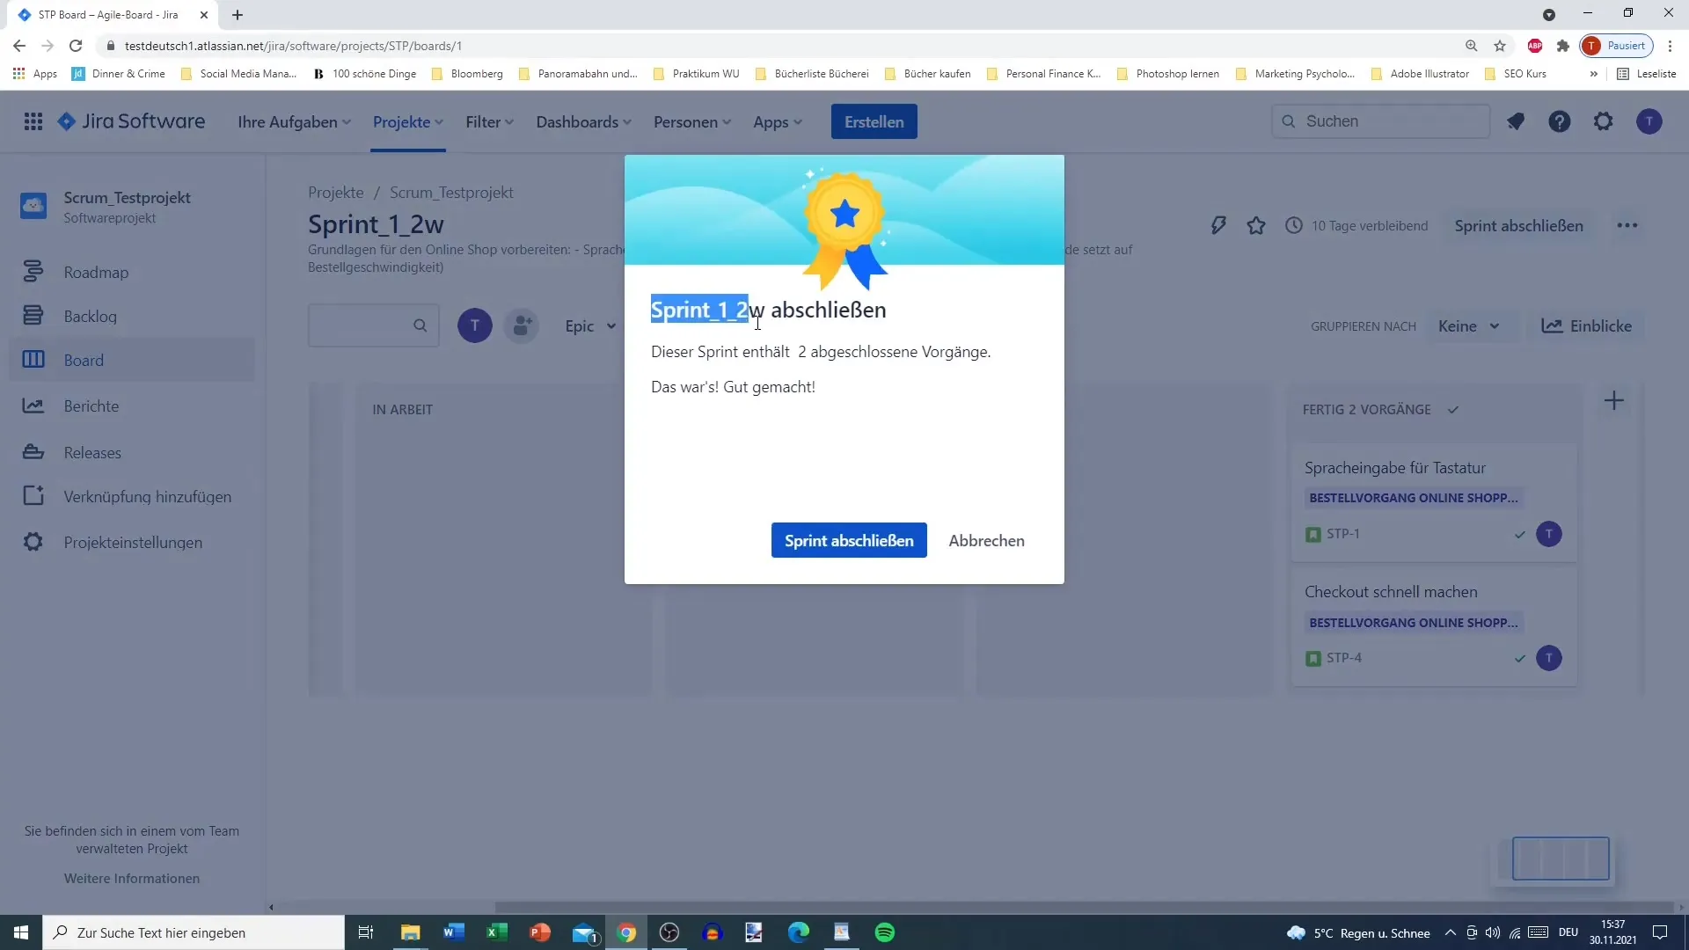
Task: Expand the Projekte breadcrumb menu
Action: pos(336,192)
